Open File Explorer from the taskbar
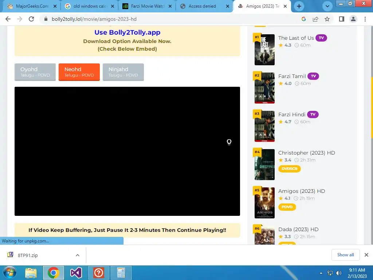 click(31, 273)
